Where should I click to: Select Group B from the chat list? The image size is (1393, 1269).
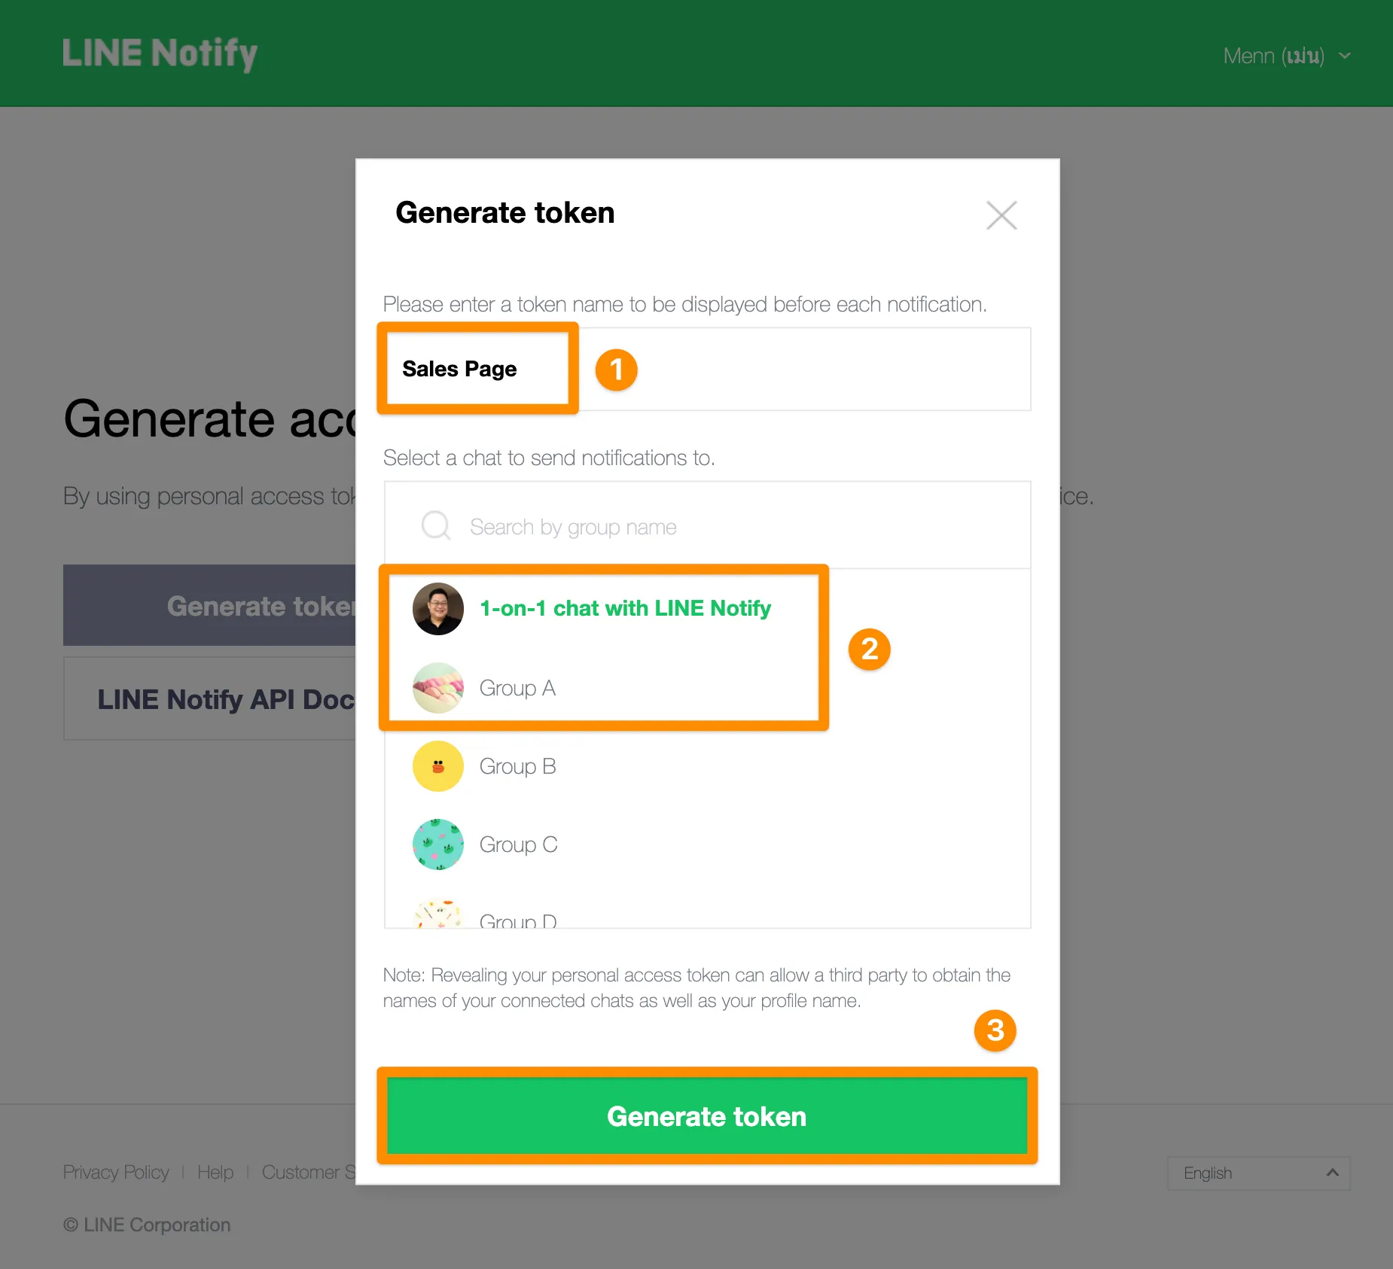point(517,765)
